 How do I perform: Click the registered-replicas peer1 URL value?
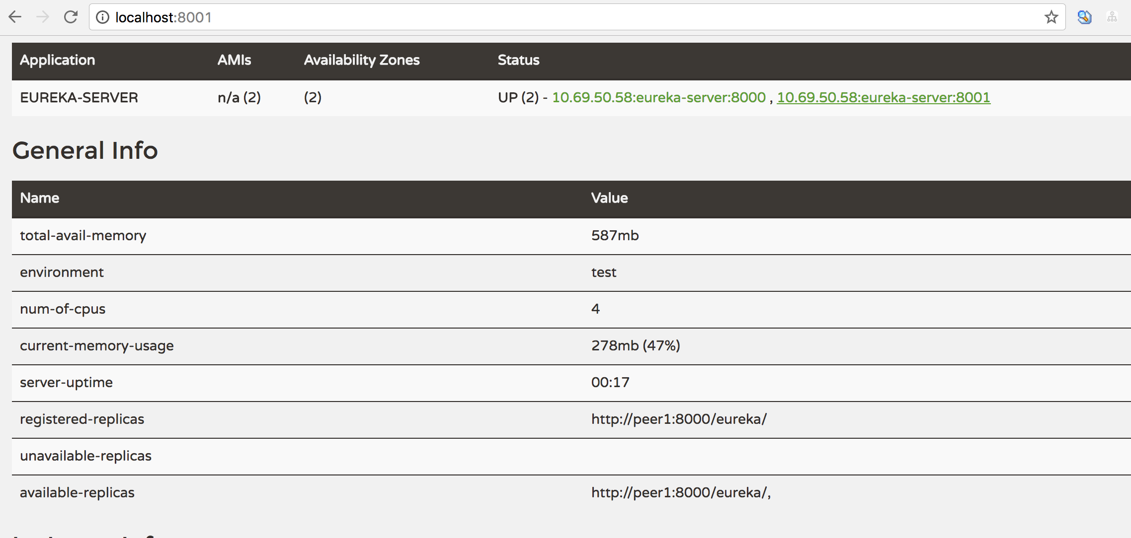tap(679, 419)
